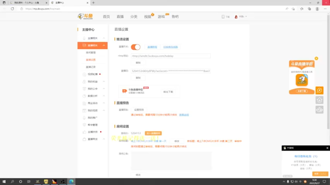
Task: Click the phone download icon in header
Action: [x=223, y=16]
